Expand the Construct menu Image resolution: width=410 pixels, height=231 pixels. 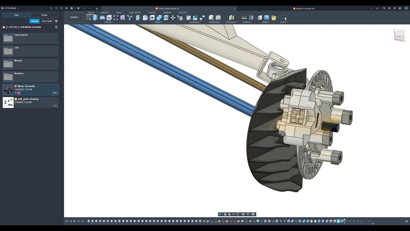click(x=231, y=22)
